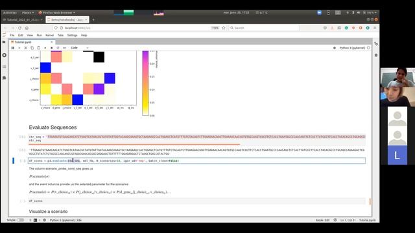
Task: Open the View menu
Action: coord(30,35)
